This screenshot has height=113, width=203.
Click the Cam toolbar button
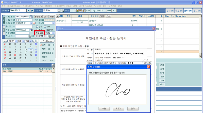(88, 11)
